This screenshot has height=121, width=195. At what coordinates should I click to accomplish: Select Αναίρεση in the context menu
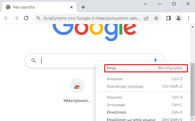click(x=143, y=79)
